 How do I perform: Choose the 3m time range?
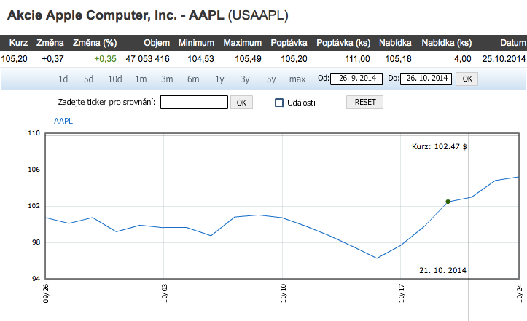point(167,79)
